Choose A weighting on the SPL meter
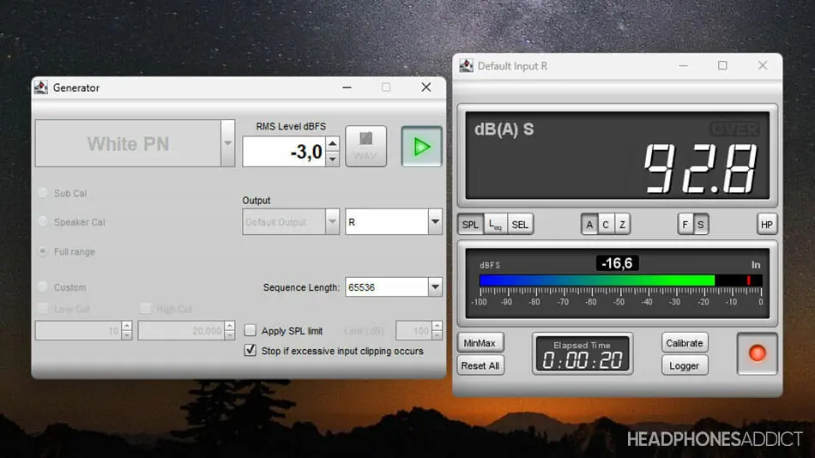Image resolution: width=815 pixels, height=458 pixels. (589, 225)
